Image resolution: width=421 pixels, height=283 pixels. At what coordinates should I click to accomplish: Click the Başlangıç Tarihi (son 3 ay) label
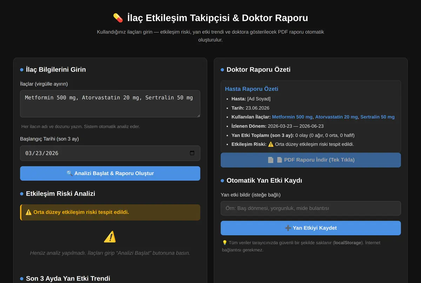coord(49,139)
